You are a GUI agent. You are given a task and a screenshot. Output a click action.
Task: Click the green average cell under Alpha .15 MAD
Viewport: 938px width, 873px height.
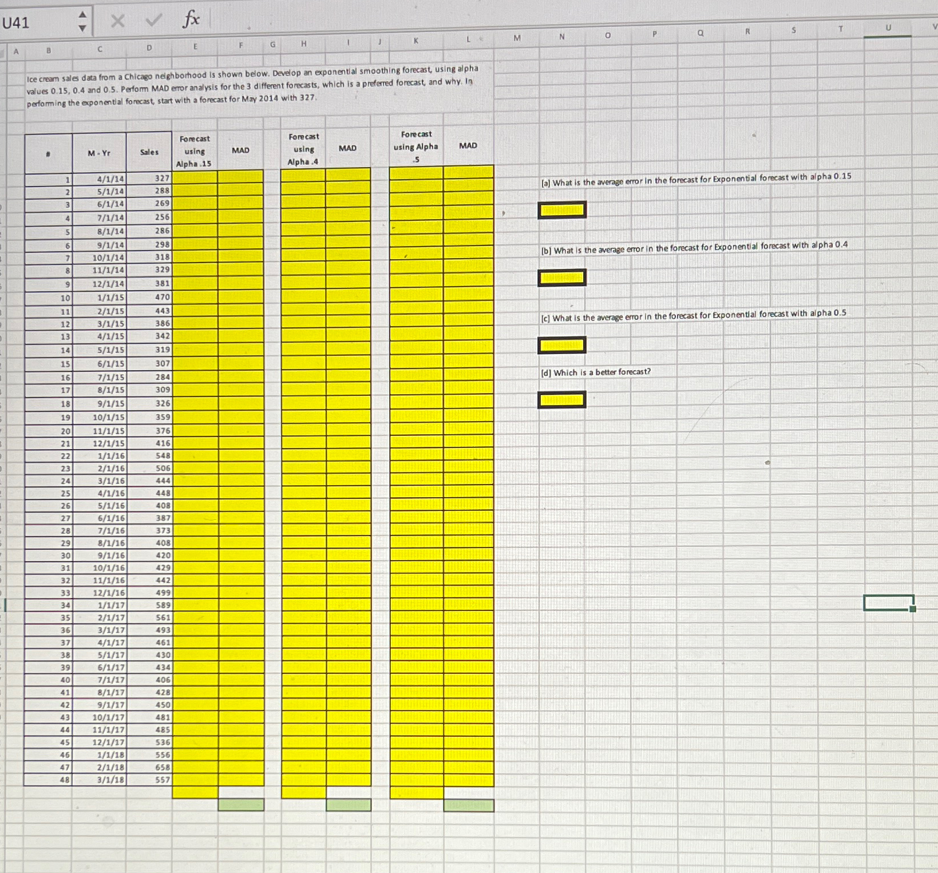[241, 805]
